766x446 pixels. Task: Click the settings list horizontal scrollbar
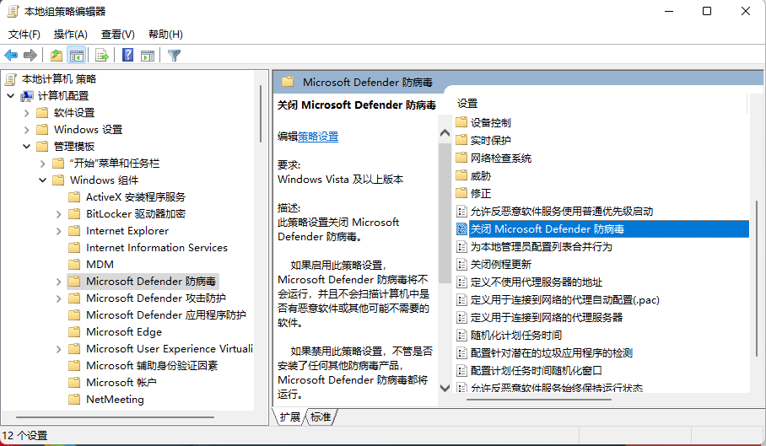(539, 399)
